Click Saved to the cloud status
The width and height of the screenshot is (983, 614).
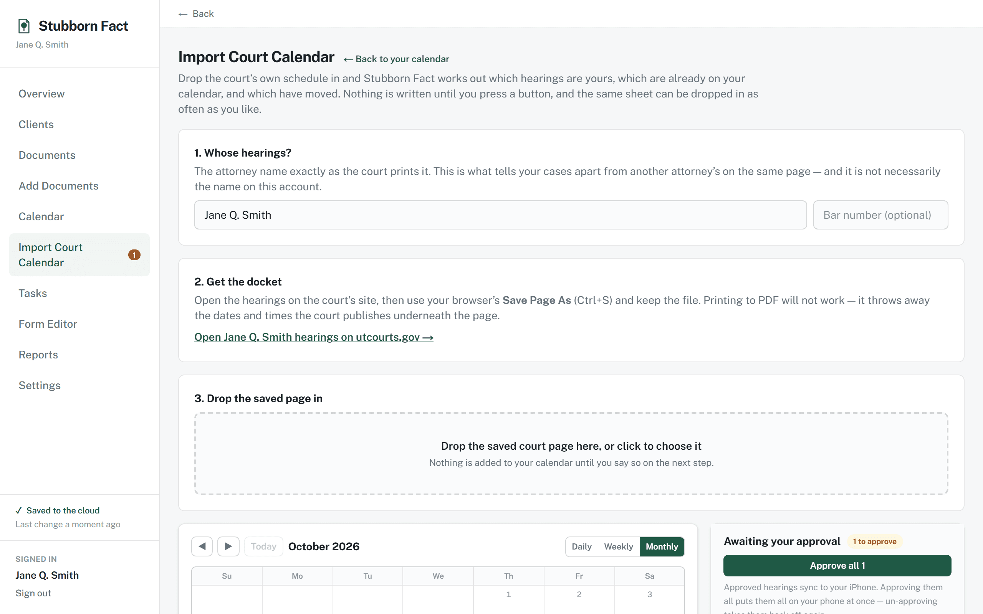pyautogui.click(x=57, y=510)
